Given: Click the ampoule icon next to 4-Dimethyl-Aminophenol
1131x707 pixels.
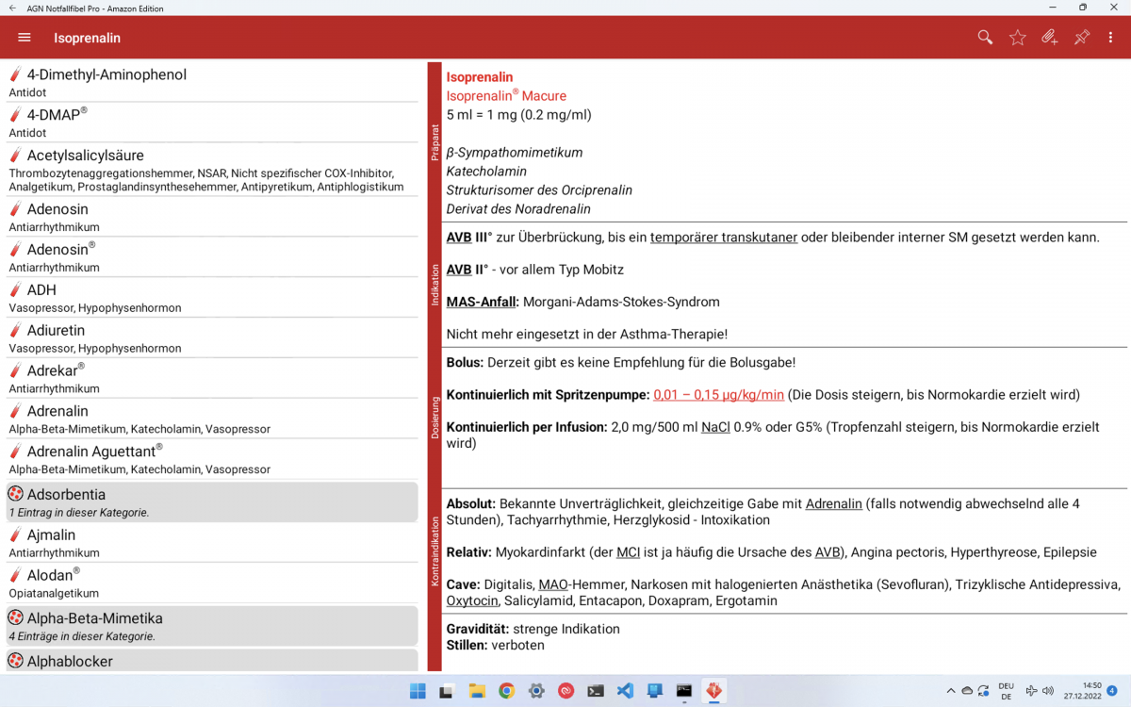Looking at the screenshot, I should (x=16, y=74).
